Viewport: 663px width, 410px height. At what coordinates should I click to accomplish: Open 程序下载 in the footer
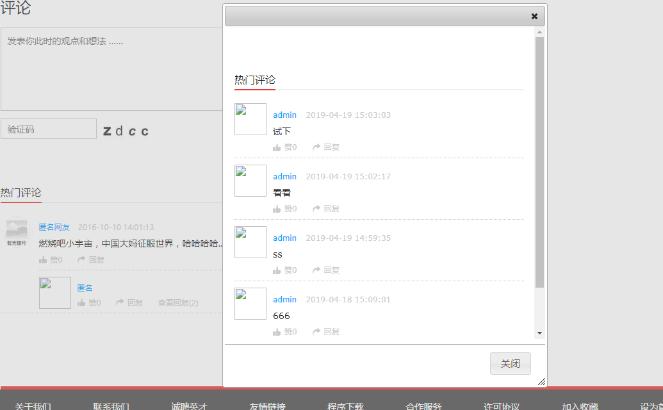click(x=345, y=406)
